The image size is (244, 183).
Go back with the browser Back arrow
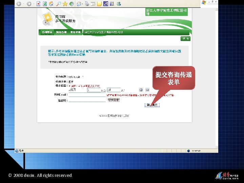coord(19,4)
